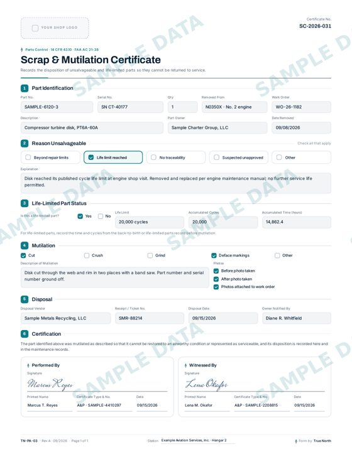The image size is (352, 455).
Task: Click the Marcus Reyes signature
Action: click(50, 383)
